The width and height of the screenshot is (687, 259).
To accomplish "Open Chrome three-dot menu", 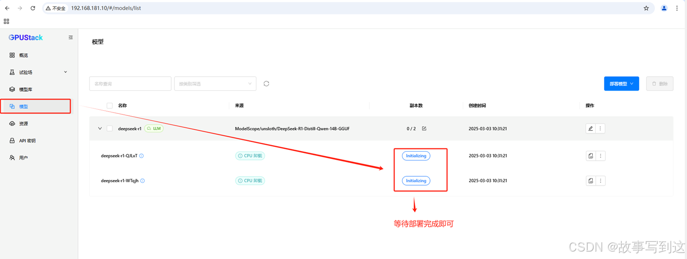I will (677, 8).
